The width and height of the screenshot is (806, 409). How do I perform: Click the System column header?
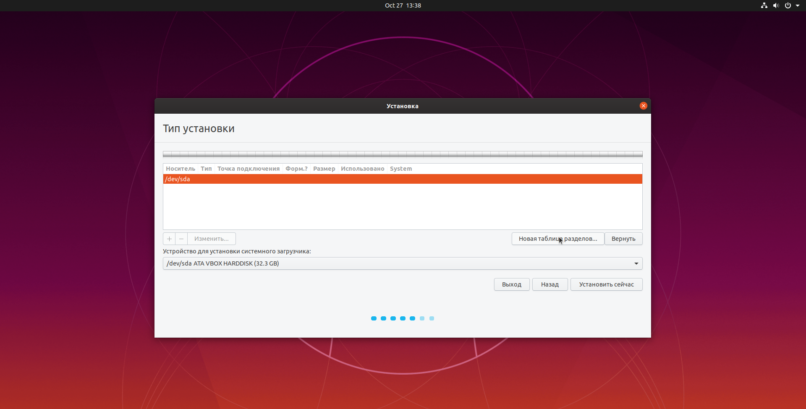click(x=401, y=169)
